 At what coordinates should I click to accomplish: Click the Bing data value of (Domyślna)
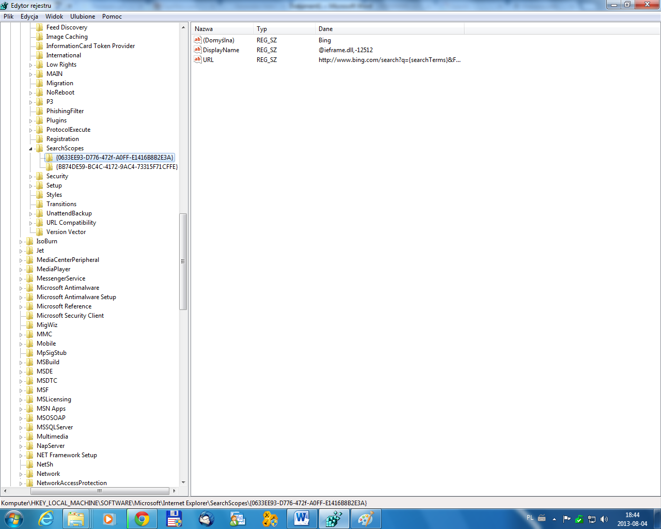click(325, 40)
